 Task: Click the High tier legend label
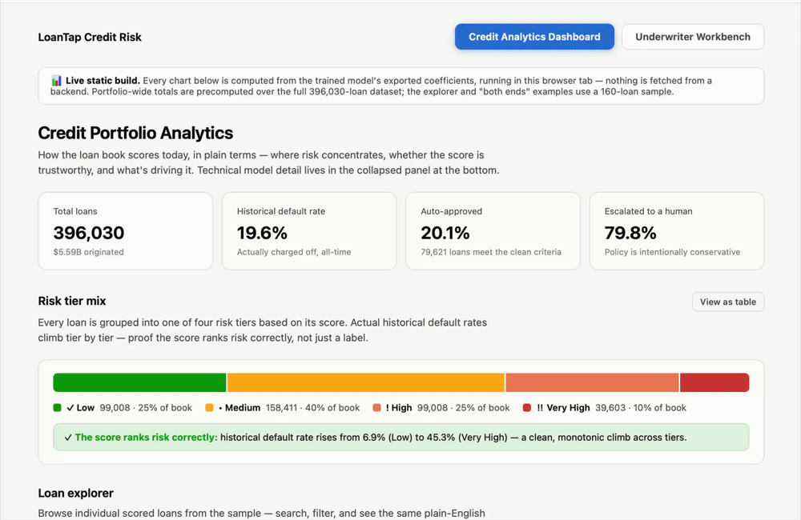pyautogui.click(x=399, y=408)
